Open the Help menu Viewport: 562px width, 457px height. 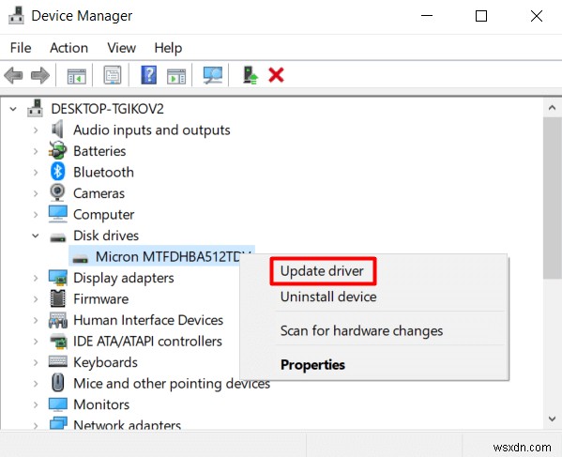coord(168,48)
